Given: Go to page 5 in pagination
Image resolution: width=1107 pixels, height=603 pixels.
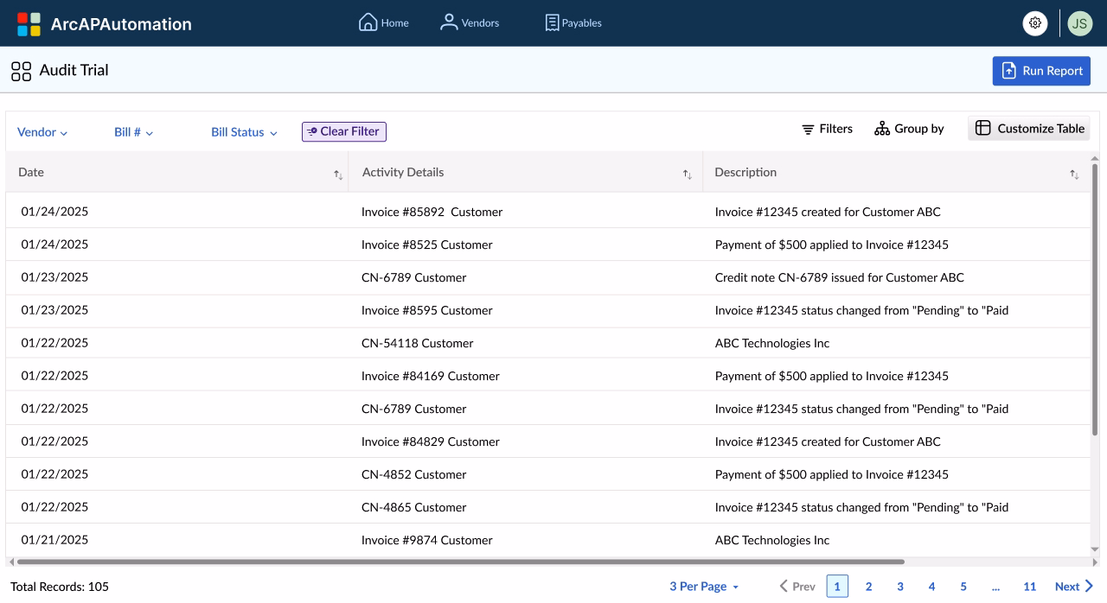Looking at the screenshot, I should point(963,587).
